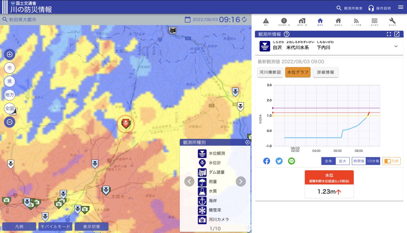Share to Facebook

coord(267,161)
